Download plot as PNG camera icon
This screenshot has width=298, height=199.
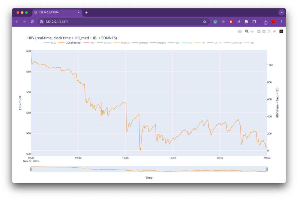(240, 31)
